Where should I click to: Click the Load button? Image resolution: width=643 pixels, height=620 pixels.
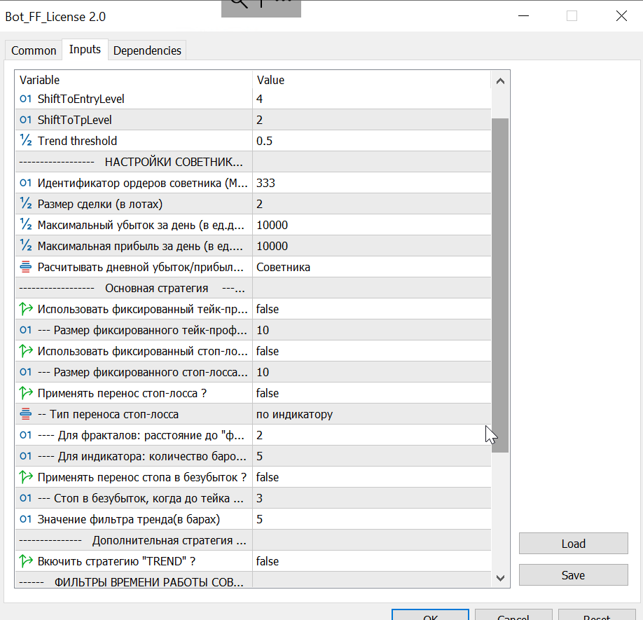(x=573, y=544)
